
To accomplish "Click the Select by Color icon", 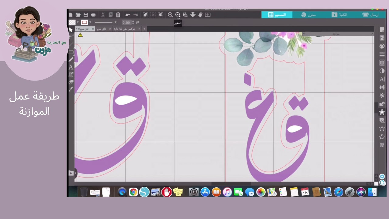I will (160, 15).
